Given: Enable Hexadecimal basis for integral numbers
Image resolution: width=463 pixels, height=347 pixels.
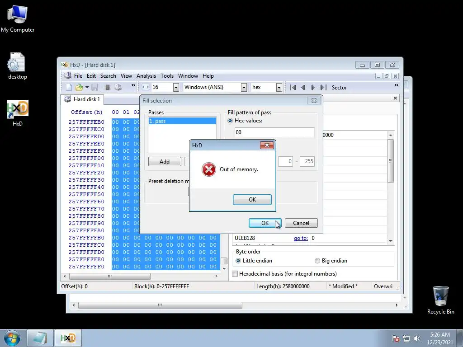Looking at the screenshot, I should pyautogui.click(x=235, y=273).
